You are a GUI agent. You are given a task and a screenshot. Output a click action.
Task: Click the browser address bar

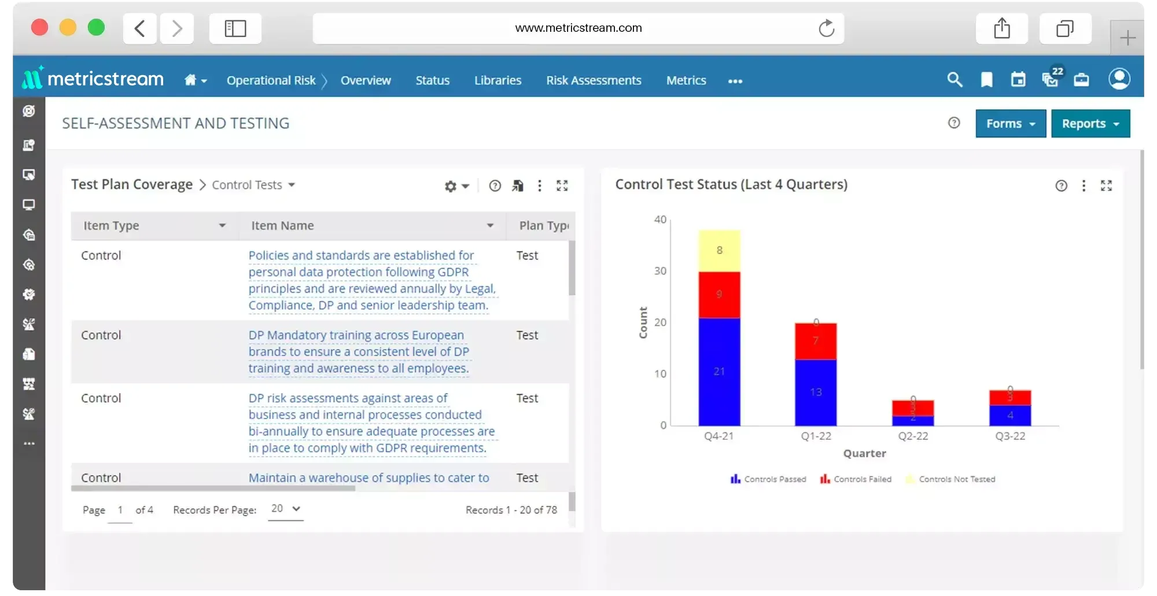tap(578, 28)
